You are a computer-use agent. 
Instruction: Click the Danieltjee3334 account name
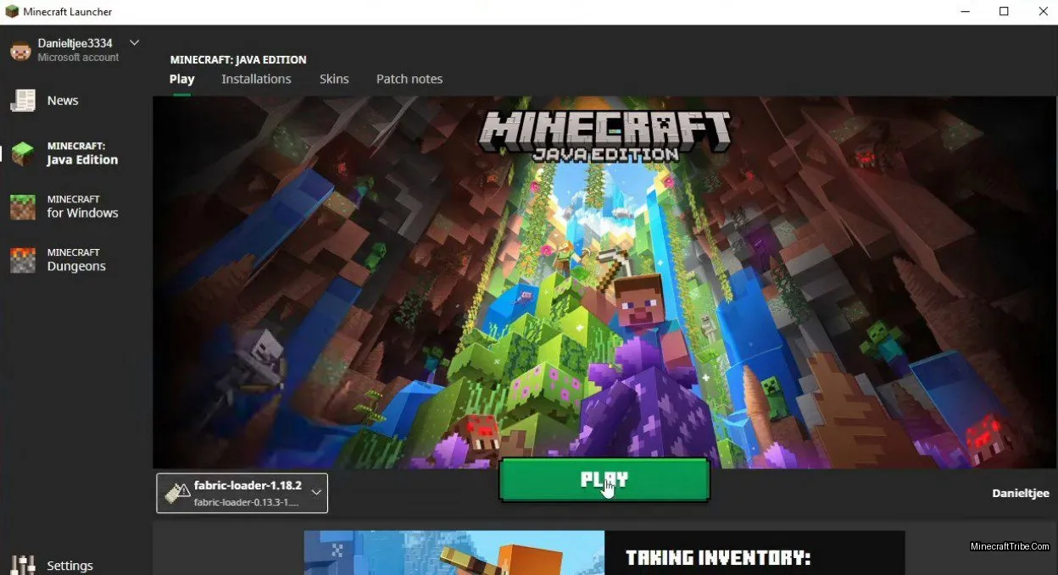[75, 43]
